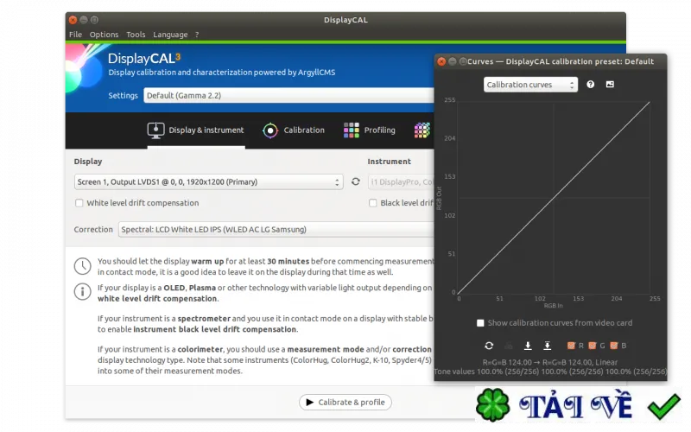Click the 3D LUT cube icon
The image size is (691, 432).
[x=422, y=130]
